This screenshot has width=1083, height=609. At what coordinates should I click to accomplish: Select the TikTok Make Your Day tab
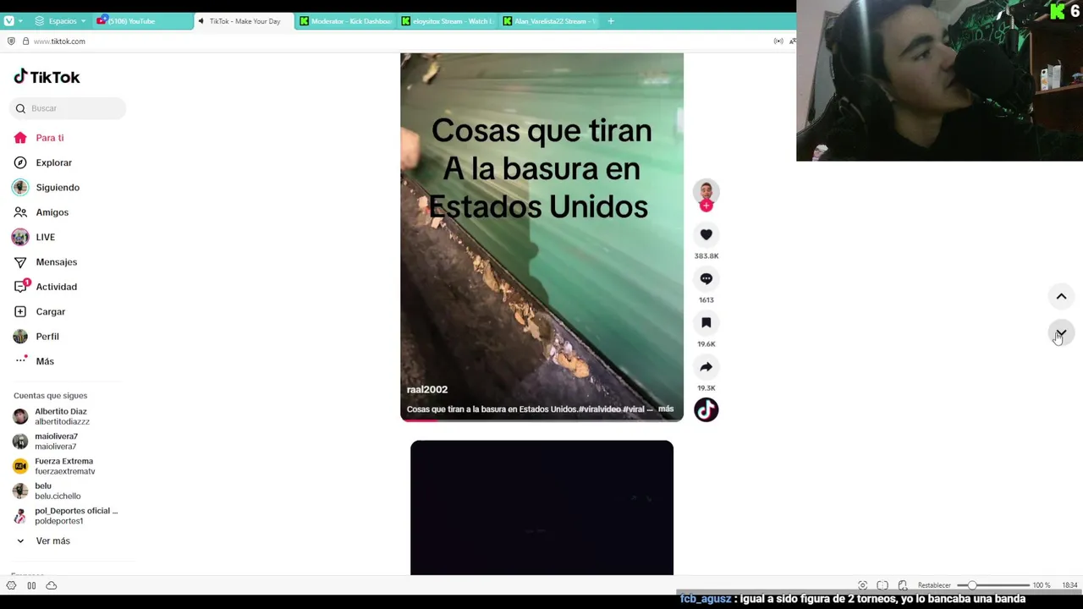coord(245,21)
